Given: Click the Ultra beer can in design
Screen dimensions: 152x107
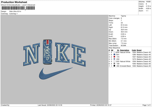Looking at the screenshot, I should pyautogui.click(x=48, y=52).
